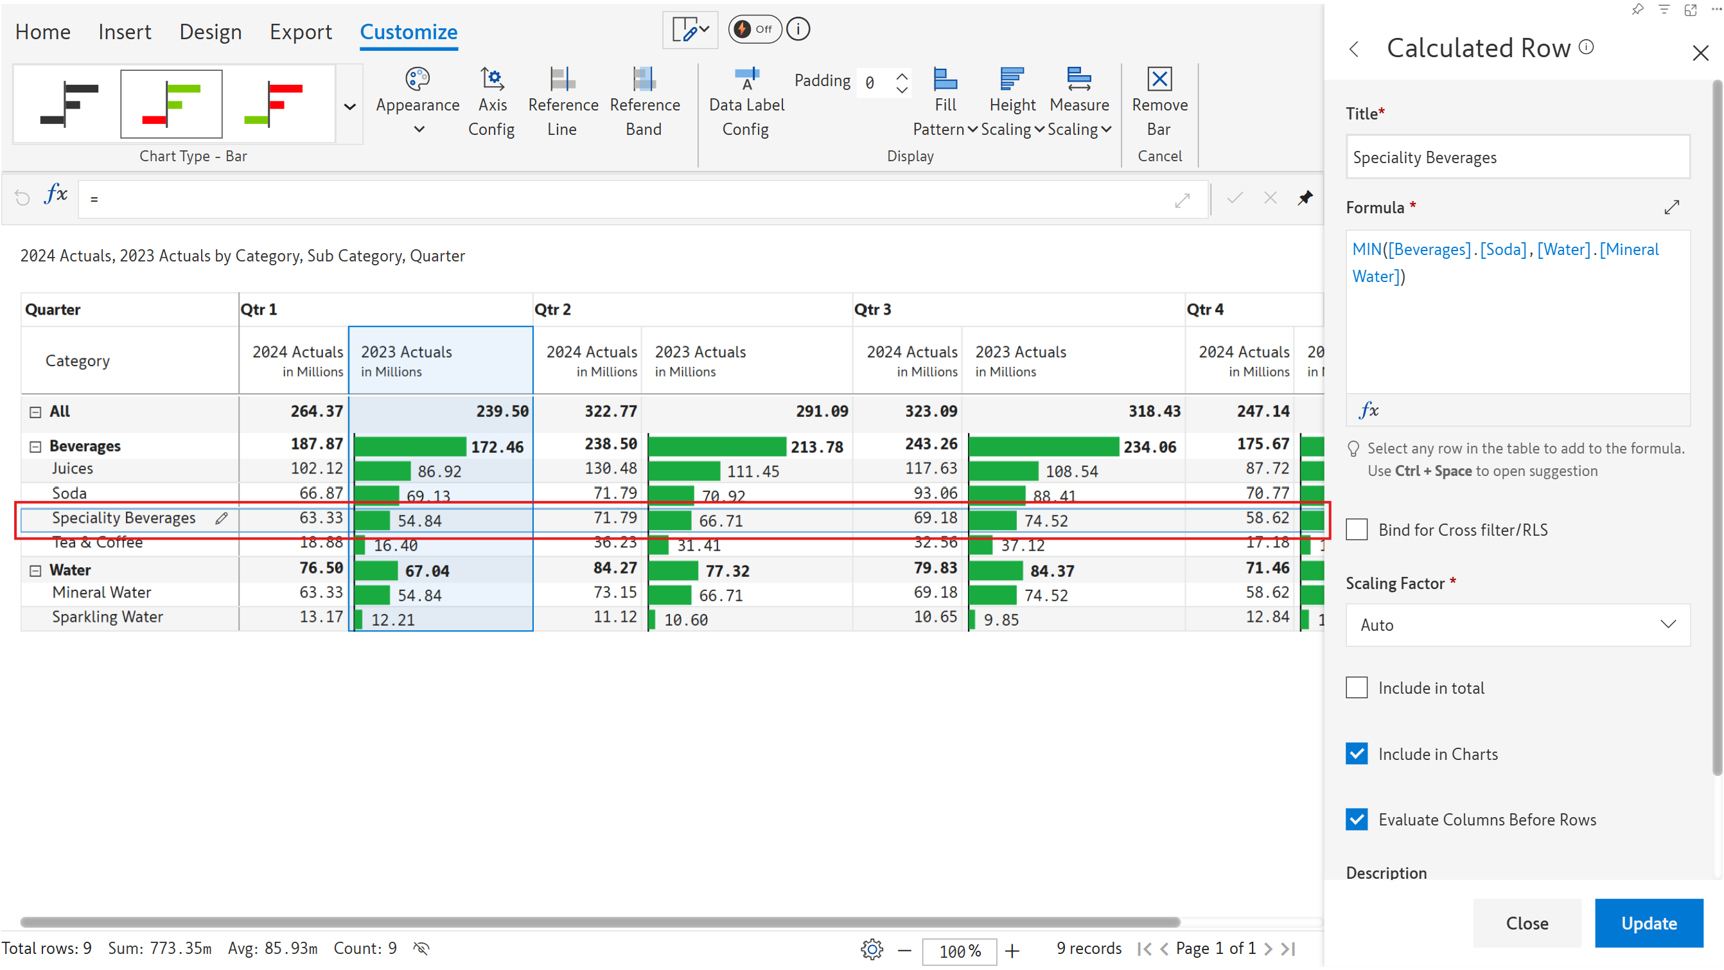Click the Title input field

[1517, 157]
